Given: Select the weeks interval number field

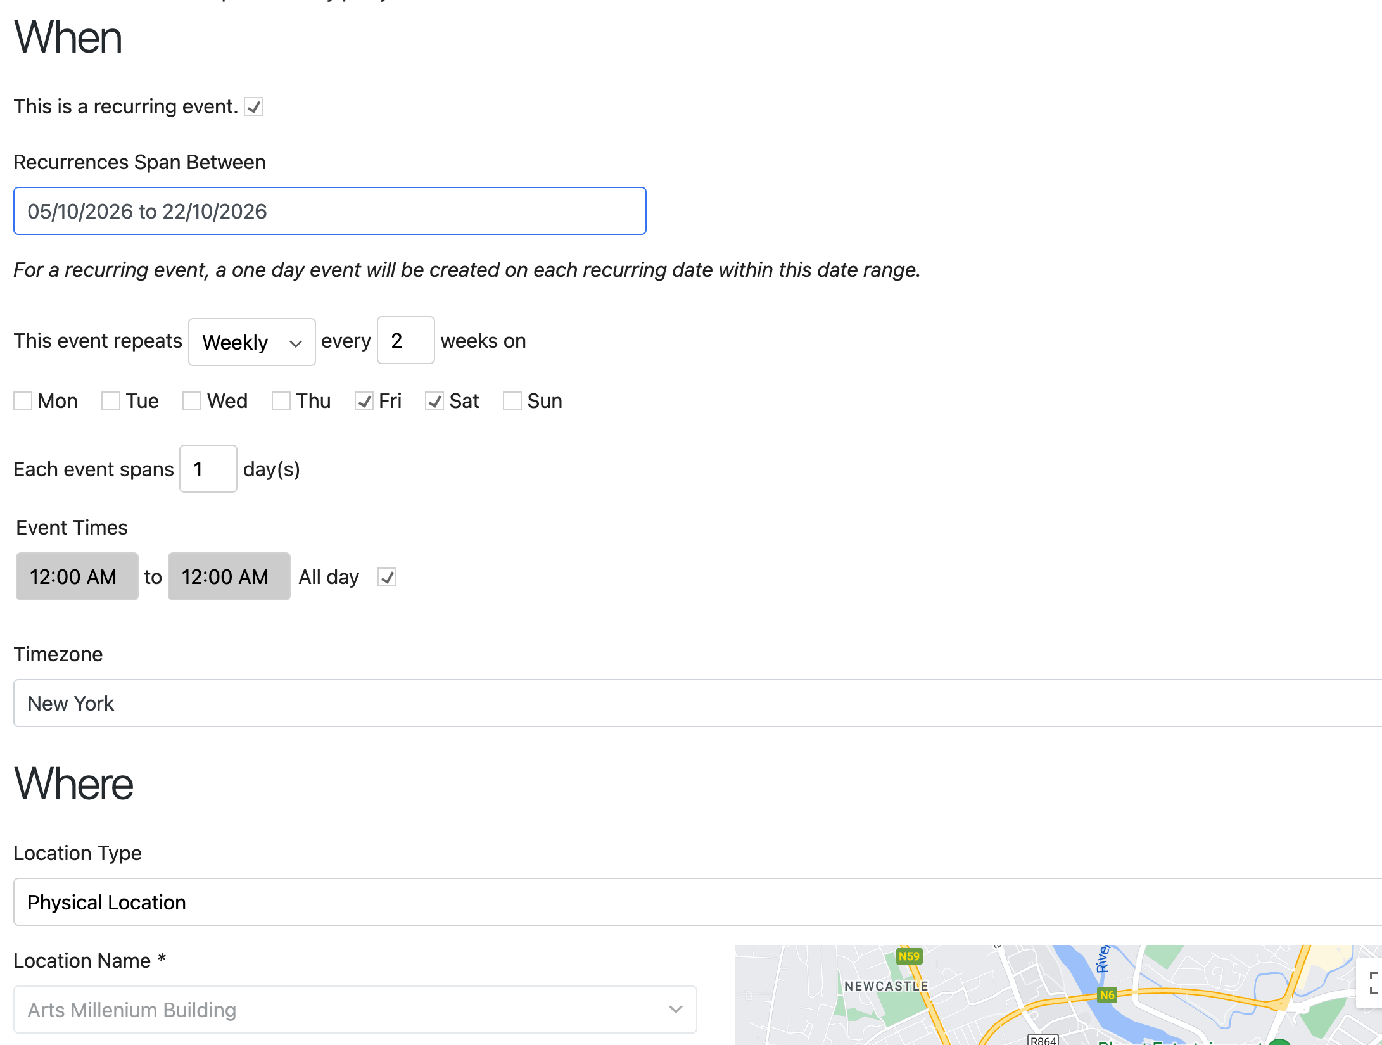Looking at the screenshot, I should click(405, 341).
